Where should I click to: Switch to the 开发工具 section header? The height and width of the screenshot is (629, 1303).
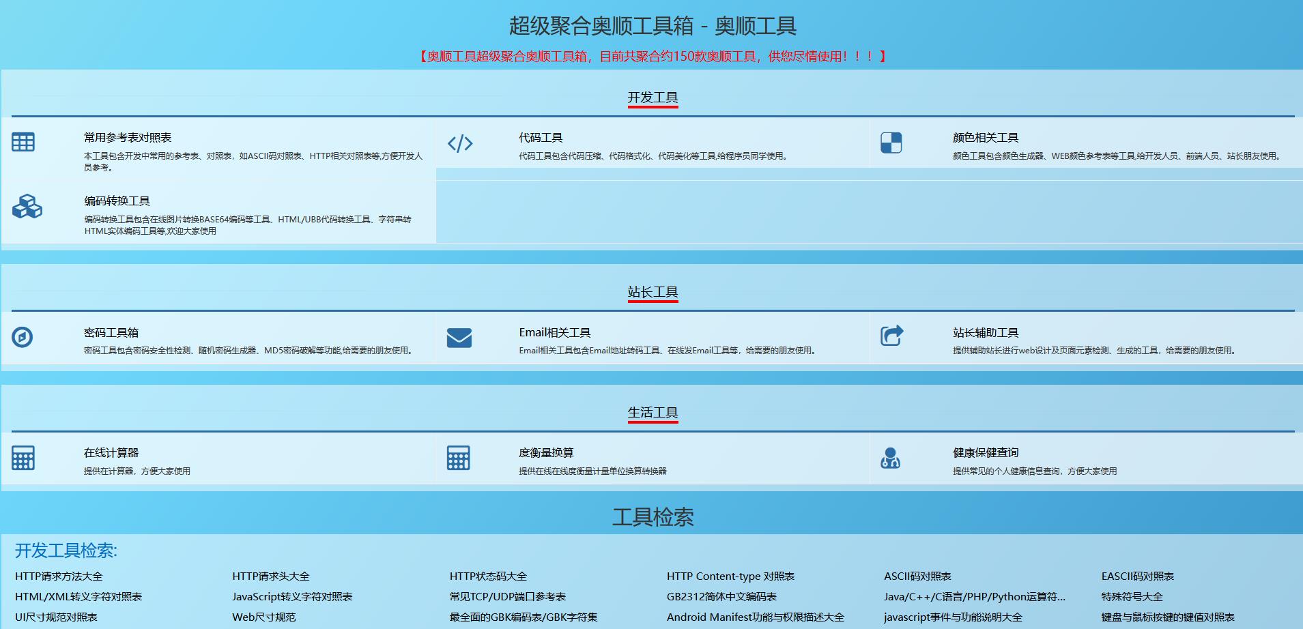pyautogui.click(x=653, y=98)
